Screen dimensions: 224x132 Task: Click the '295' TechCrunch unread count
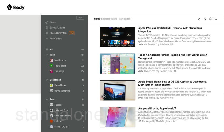pyautogui.click(x=82, y=66)
